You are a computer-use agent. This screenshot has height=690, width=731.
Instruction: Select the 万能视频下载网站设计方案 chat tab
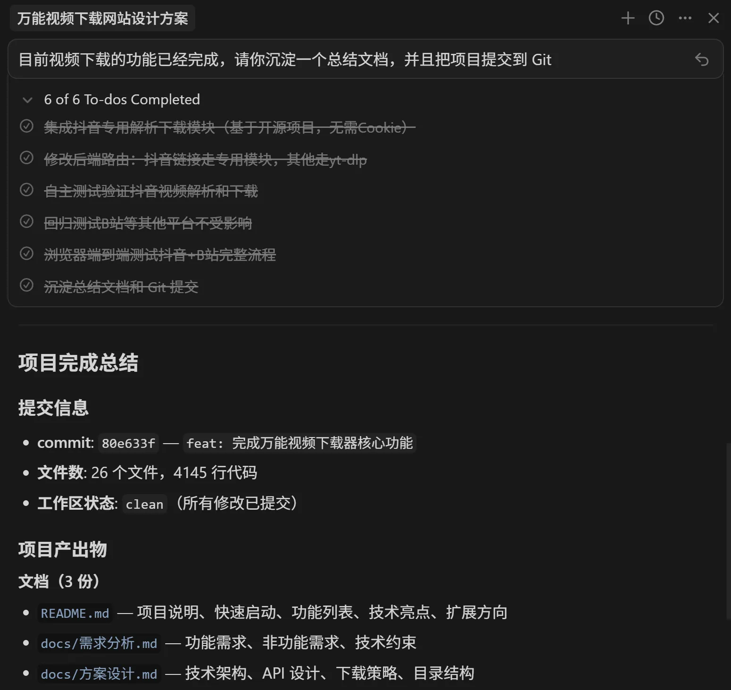click(x=102, y=18)
